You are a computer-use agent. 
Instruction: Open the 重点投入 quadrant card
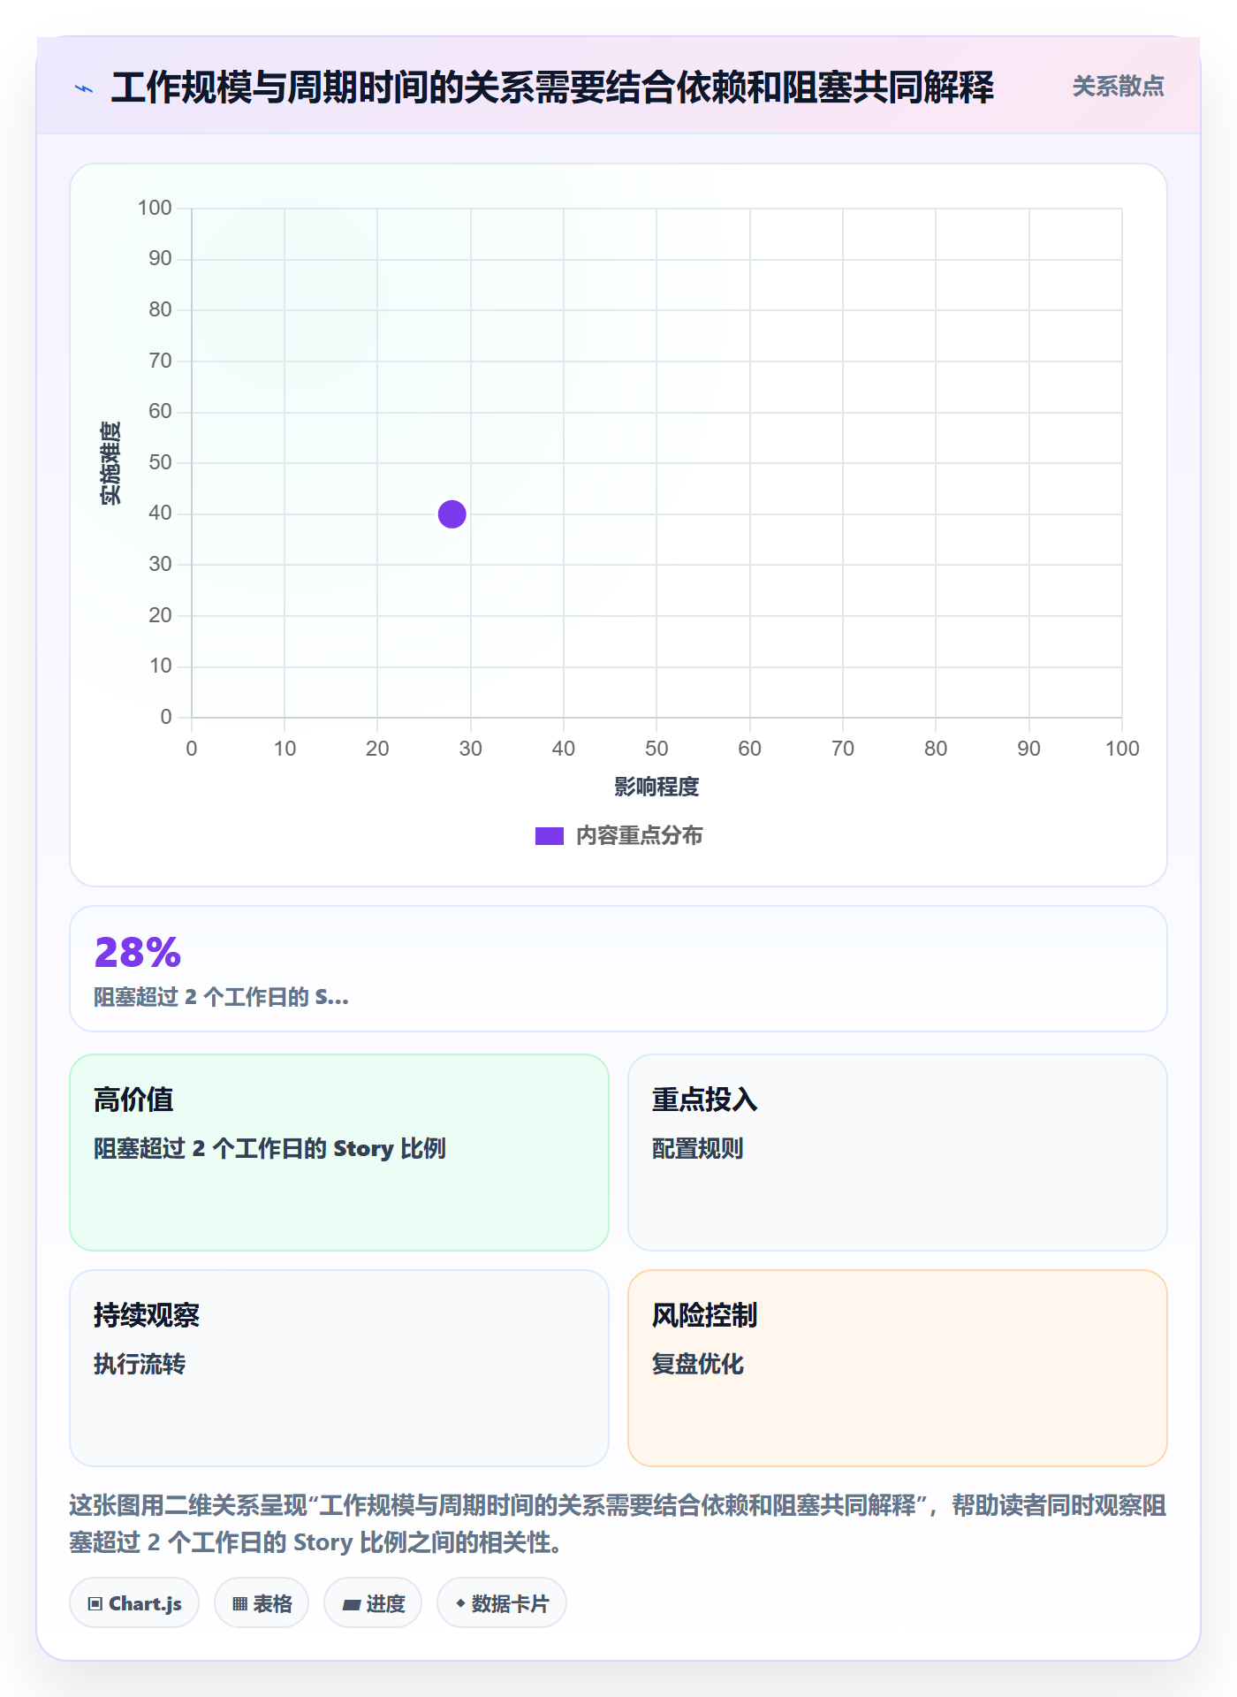pyautogui.click(x=897, y=1152)
